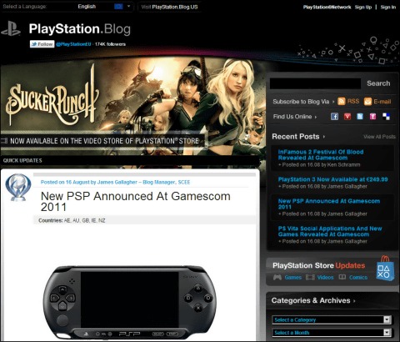Click the PlayStation logo icon
The image size is (400, 342).
coord(11,29)
